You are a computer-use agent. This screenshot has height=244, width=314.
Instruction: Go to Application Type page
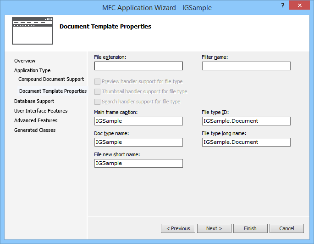click(32, 70)
